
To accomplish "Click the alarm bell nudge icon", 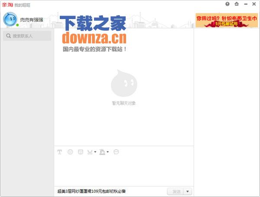I will [x=102, y=152].
